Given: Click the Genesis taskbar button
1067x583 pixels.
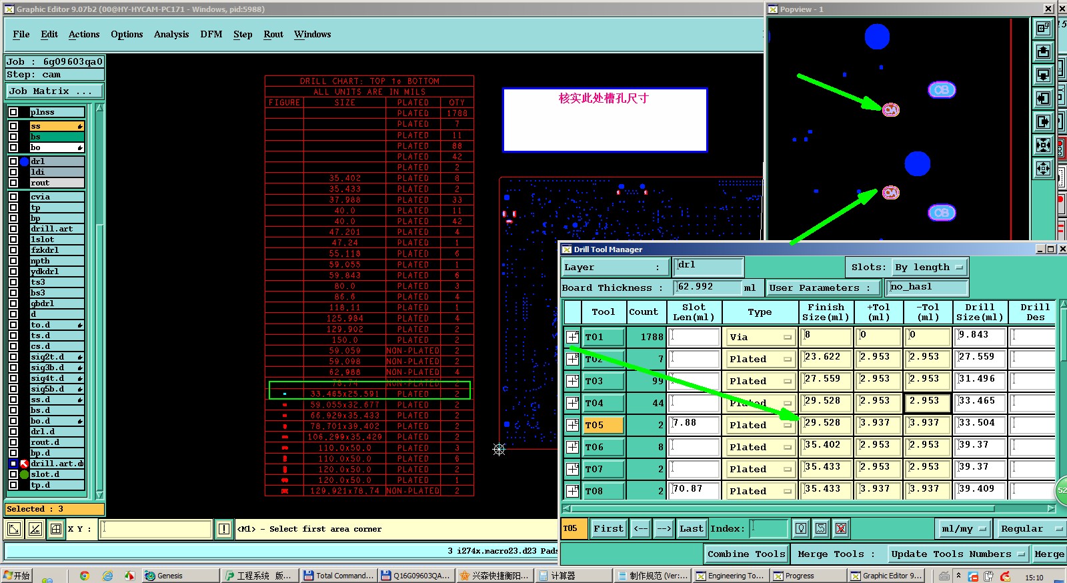Looking at the screenshot, I should click(x=181, y=576).
